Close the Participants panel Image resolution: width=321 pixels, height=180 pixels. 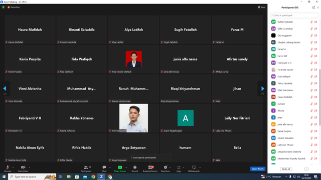(x=318, y=7)
